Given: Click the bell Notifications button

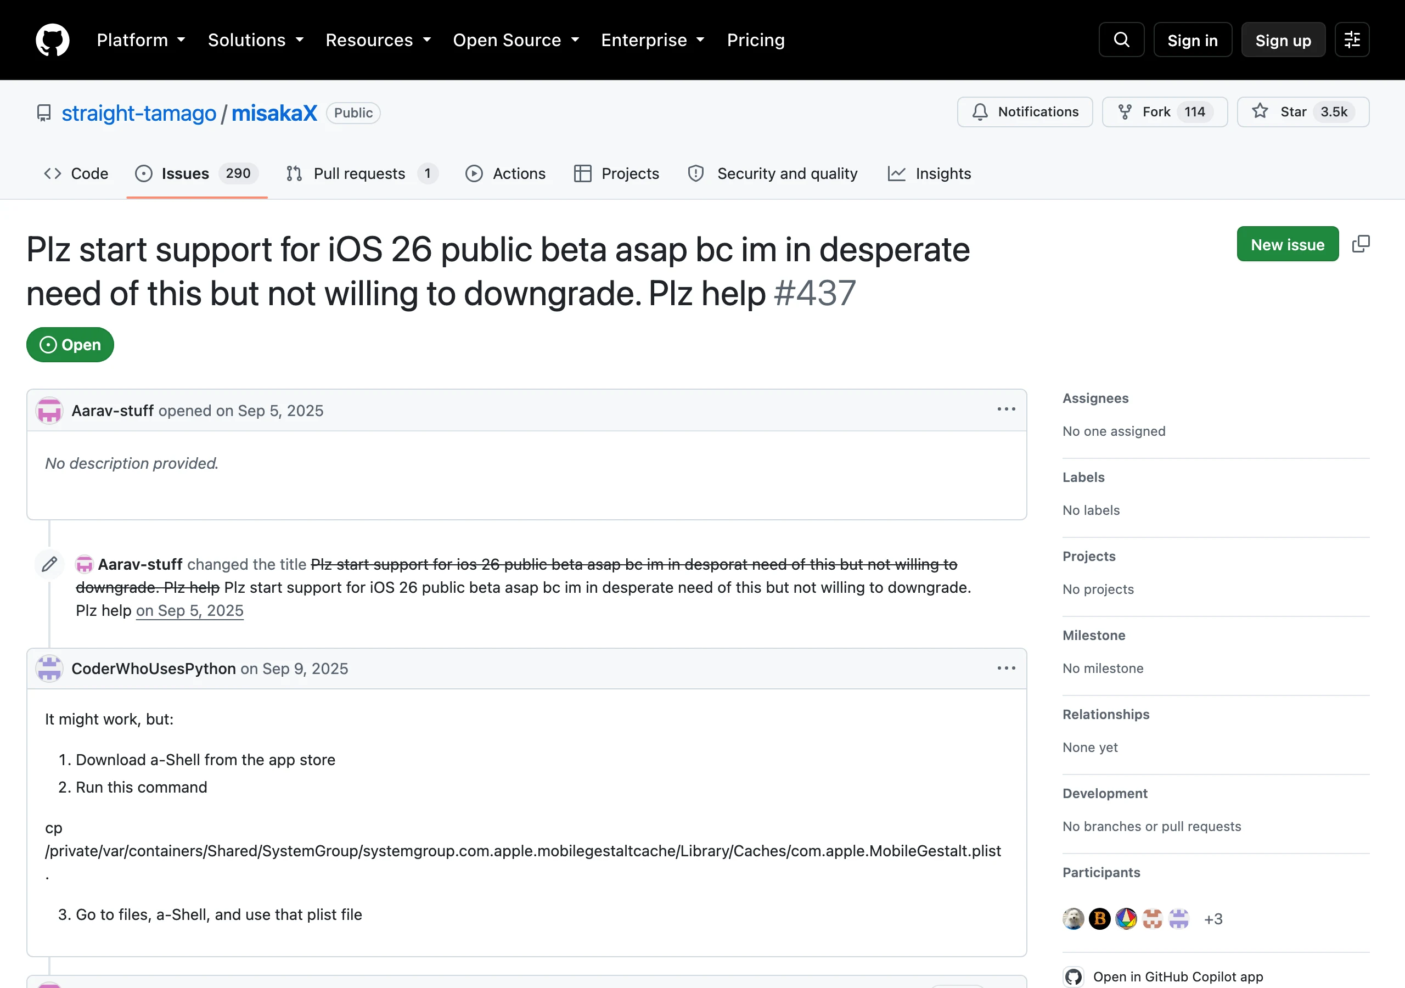Looking at the screenshot, I should (x=1025, y=112).
